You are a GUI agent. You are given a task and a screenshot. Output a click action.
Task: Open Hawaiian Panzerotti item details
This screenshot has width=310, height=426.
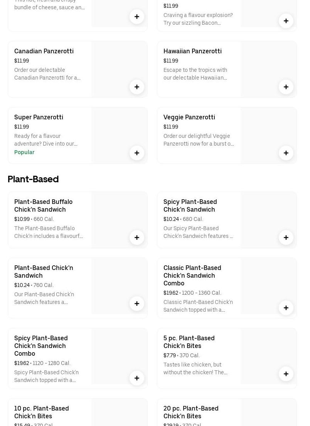192,51
